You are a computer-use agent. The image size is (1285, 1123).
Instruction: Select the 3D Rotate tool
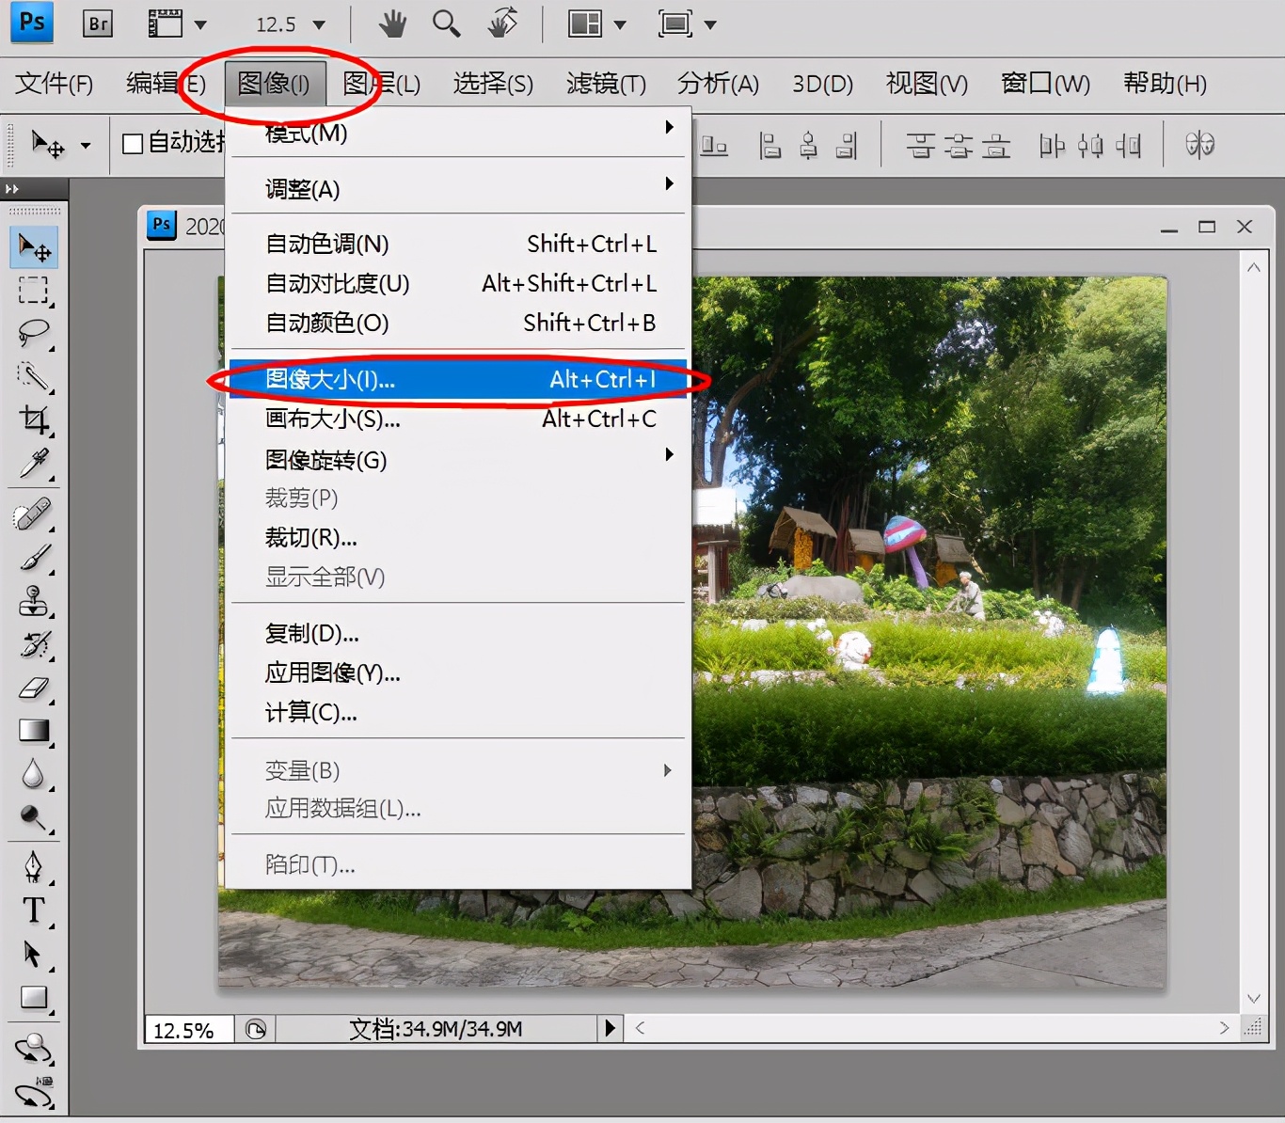click(x=35, y=1049)
